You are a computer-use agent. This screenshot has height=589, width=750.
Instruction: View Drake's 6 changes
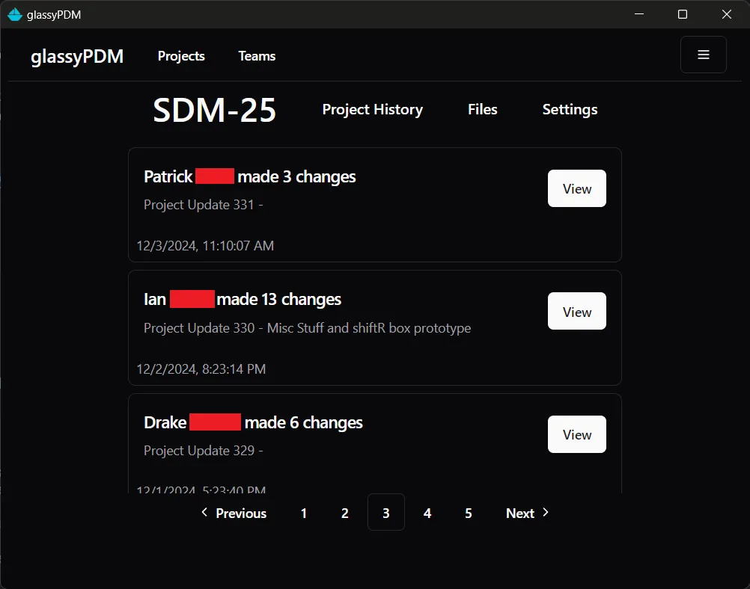576,434
